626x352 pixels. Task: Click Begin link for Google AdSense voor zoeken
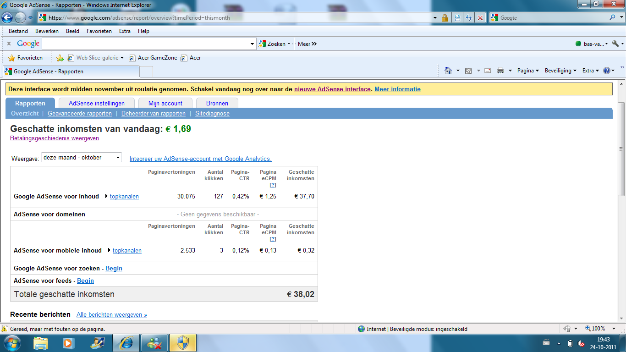click(114, 269)
